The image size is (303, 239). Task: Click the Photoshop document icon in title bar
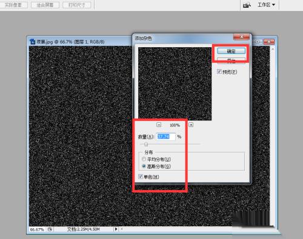(32, 42)
